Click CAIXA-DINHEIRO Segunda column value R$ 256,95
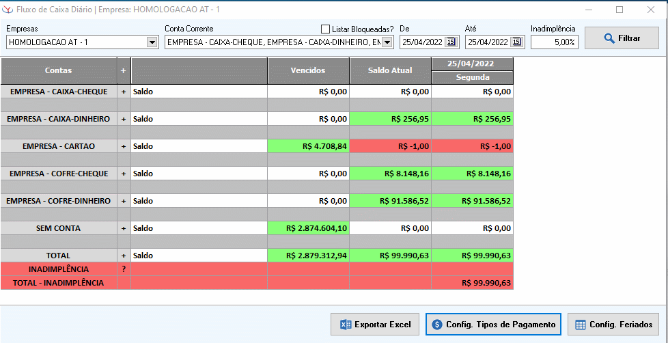Image resolution: width=668 pixels, height=343 pixels. pyautogui.click(x=473, y=119)
